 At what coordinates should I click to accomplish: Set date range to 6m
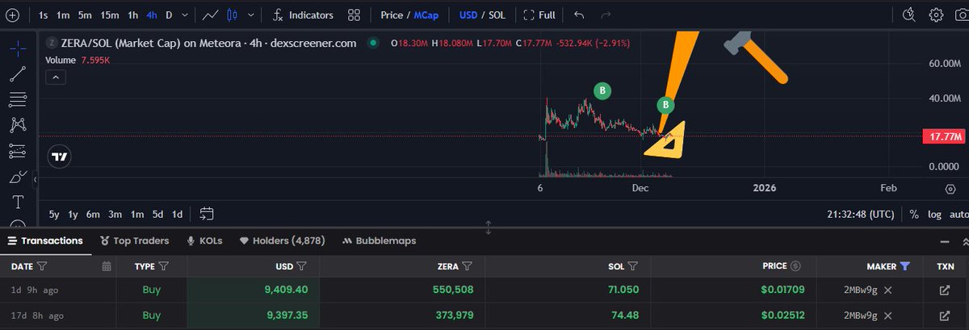click(x=93, y=214)
